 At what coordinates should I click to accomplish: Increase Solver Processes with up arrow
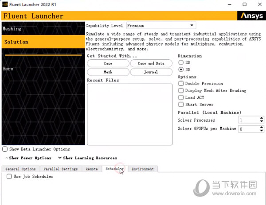[x=262, y=118]
